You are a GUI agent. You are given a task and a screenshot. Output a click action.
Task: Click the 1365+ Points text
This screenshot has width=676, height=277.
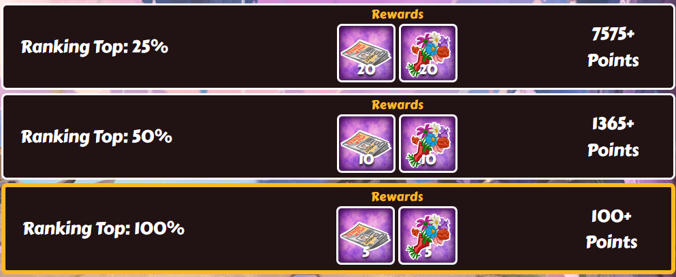[x=613, y=137]
